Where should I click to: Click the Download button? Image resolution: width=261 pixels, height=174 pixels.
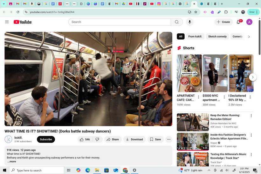coord(134,139)
